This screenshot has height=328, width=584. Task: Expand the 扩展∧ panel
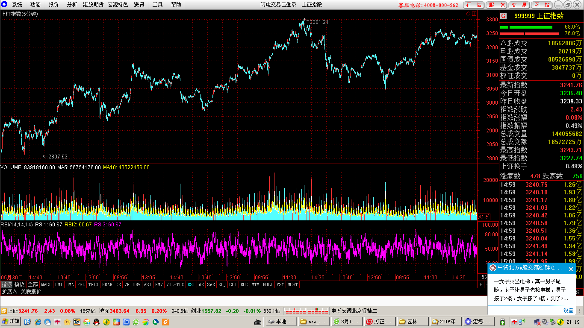[x=9, y=292]
